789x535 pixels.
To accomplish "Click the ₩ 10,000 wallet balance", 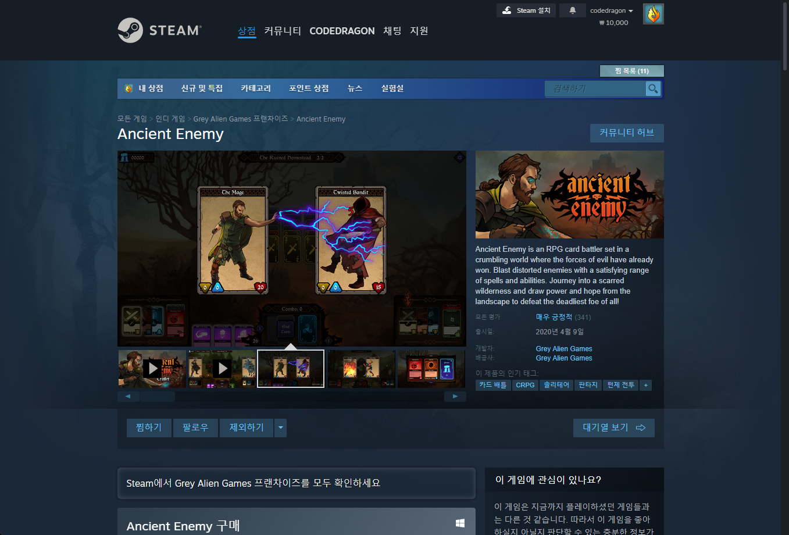I will 613,23.
